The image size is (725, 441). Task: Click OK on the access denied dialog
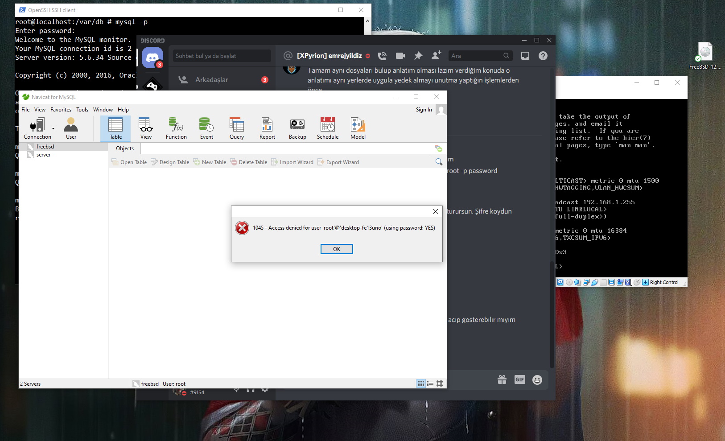click(x=337, y=249)
